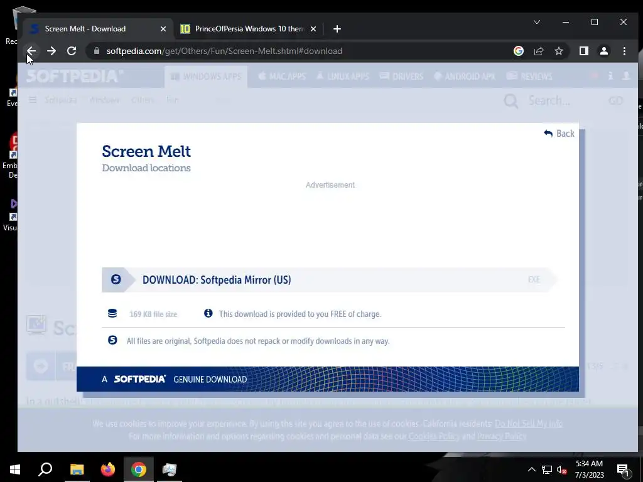Open the taskbar search icon
This screenshot has width=643, height=482.
(45, 469)
